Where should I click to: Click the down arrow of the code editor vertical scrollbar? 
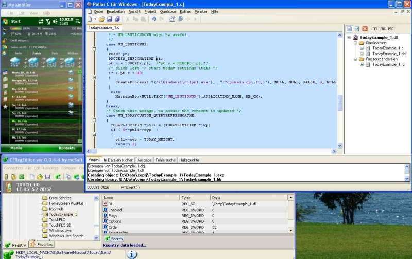click(x=340, y=146)
